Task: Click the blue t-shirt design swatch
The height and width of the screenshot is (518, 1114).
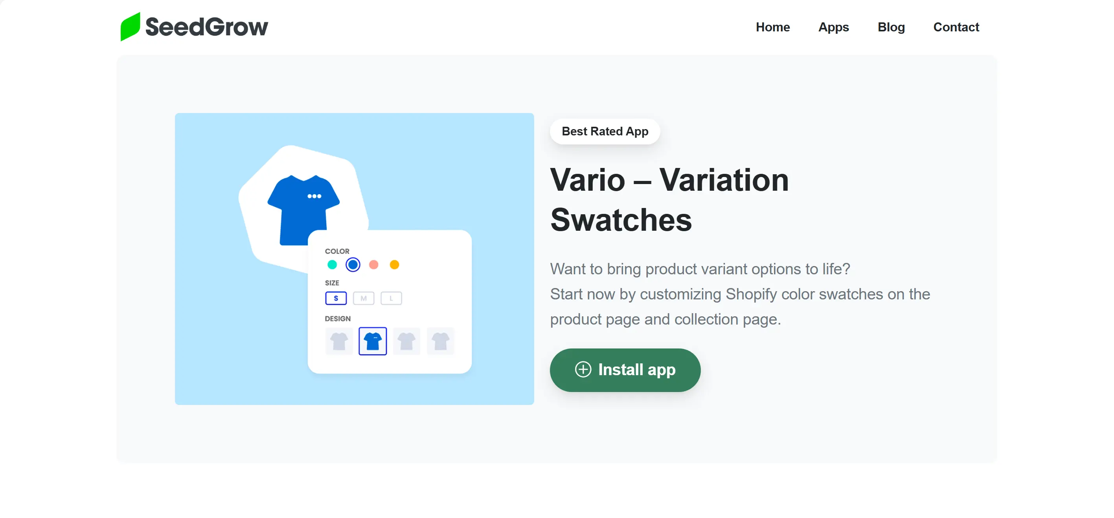Action: click(x=372, y=341)
